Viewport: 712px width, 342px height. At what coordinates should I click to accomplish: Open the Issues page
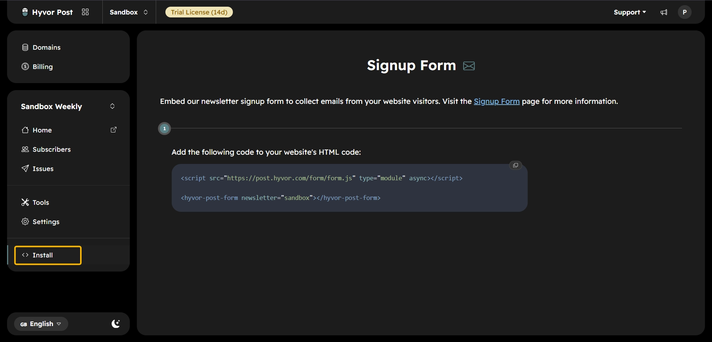pyautogui.click(x=68, y=169)
